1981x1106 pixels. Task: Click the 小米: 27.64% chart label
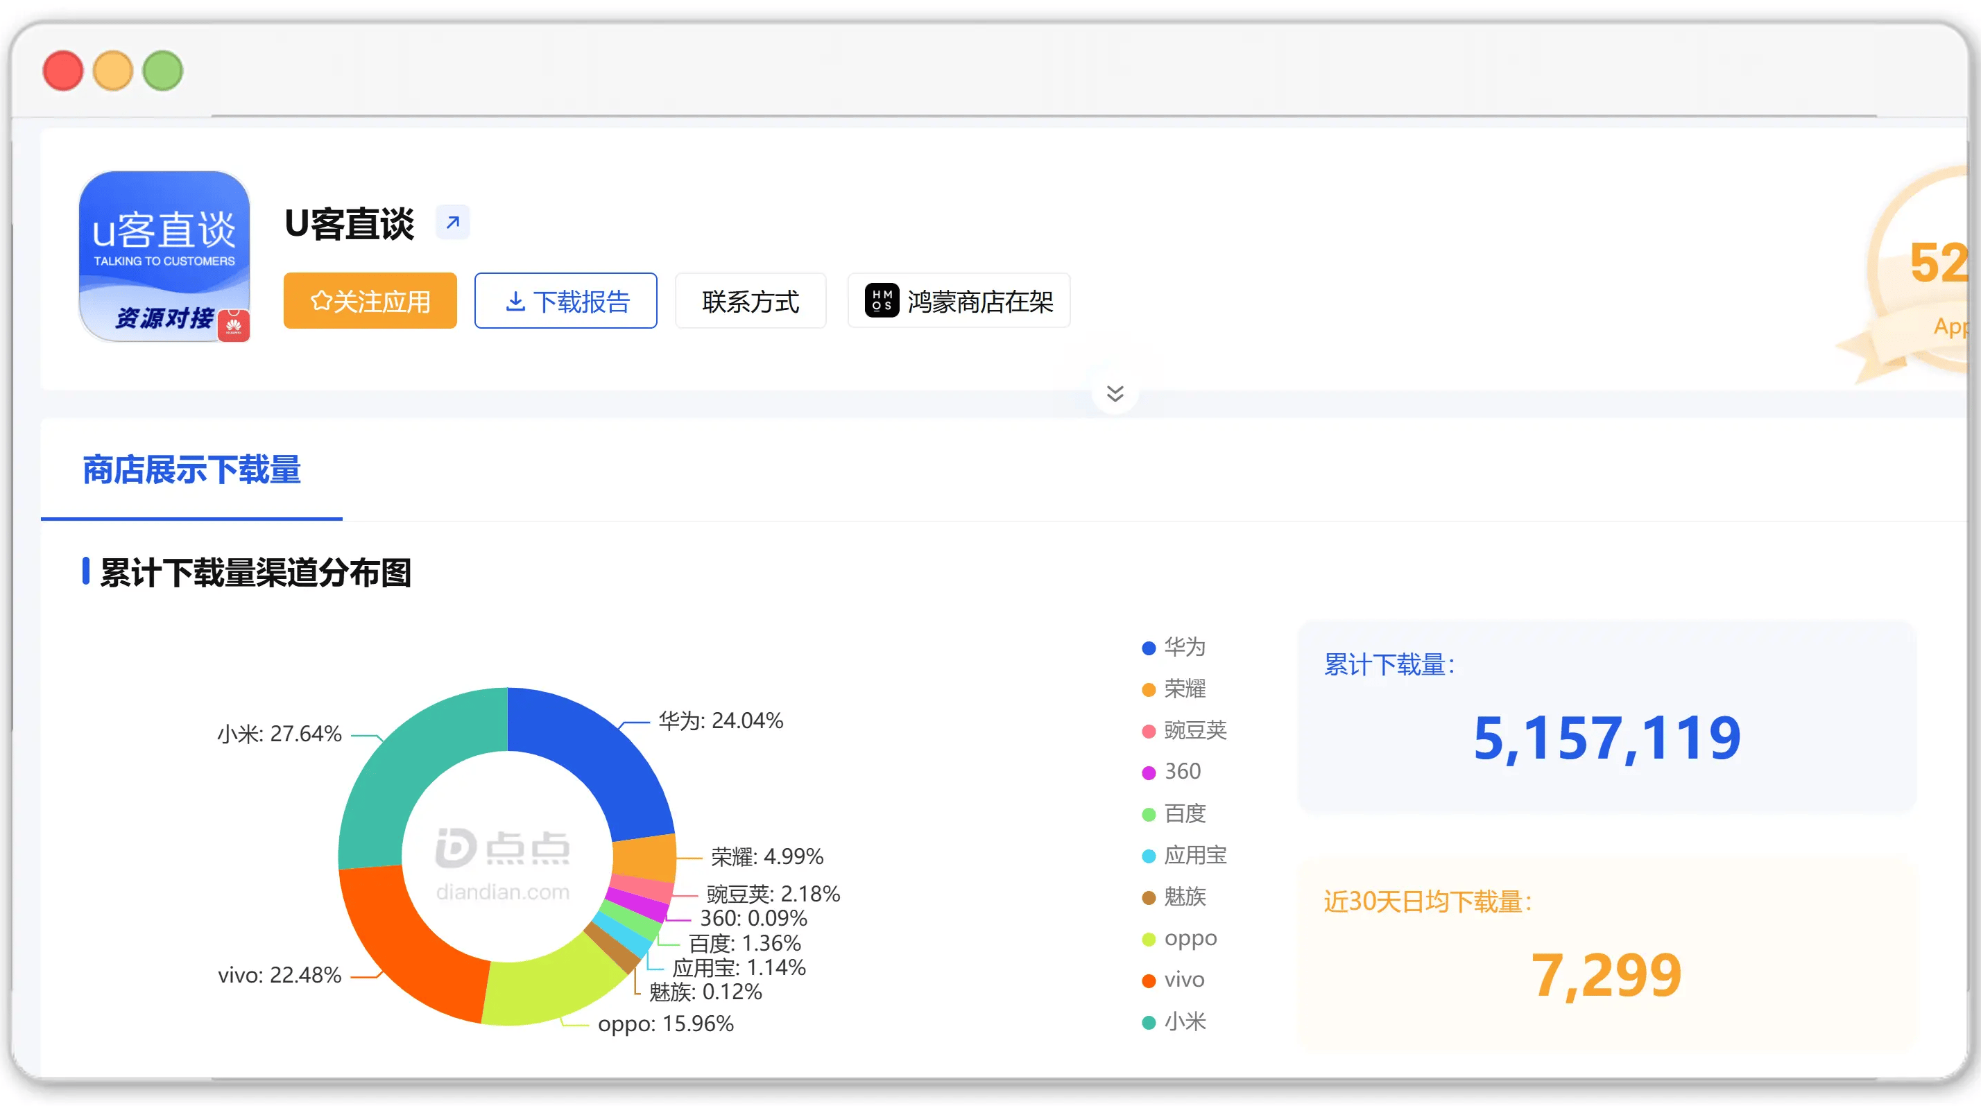click(x=279, y=734)
